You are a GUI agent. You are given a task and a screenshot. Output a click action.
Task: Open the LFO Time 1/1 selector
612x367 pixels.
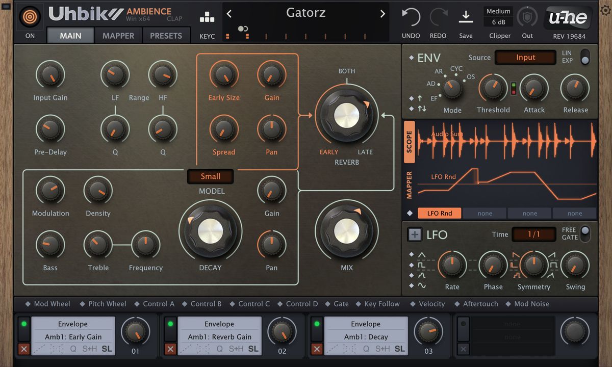(533, 234)
